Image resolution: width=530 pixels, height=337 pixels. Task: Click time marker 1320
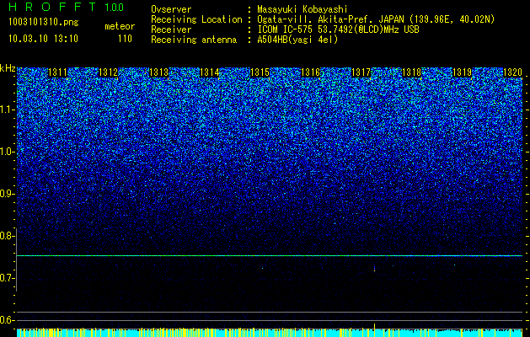513,72
